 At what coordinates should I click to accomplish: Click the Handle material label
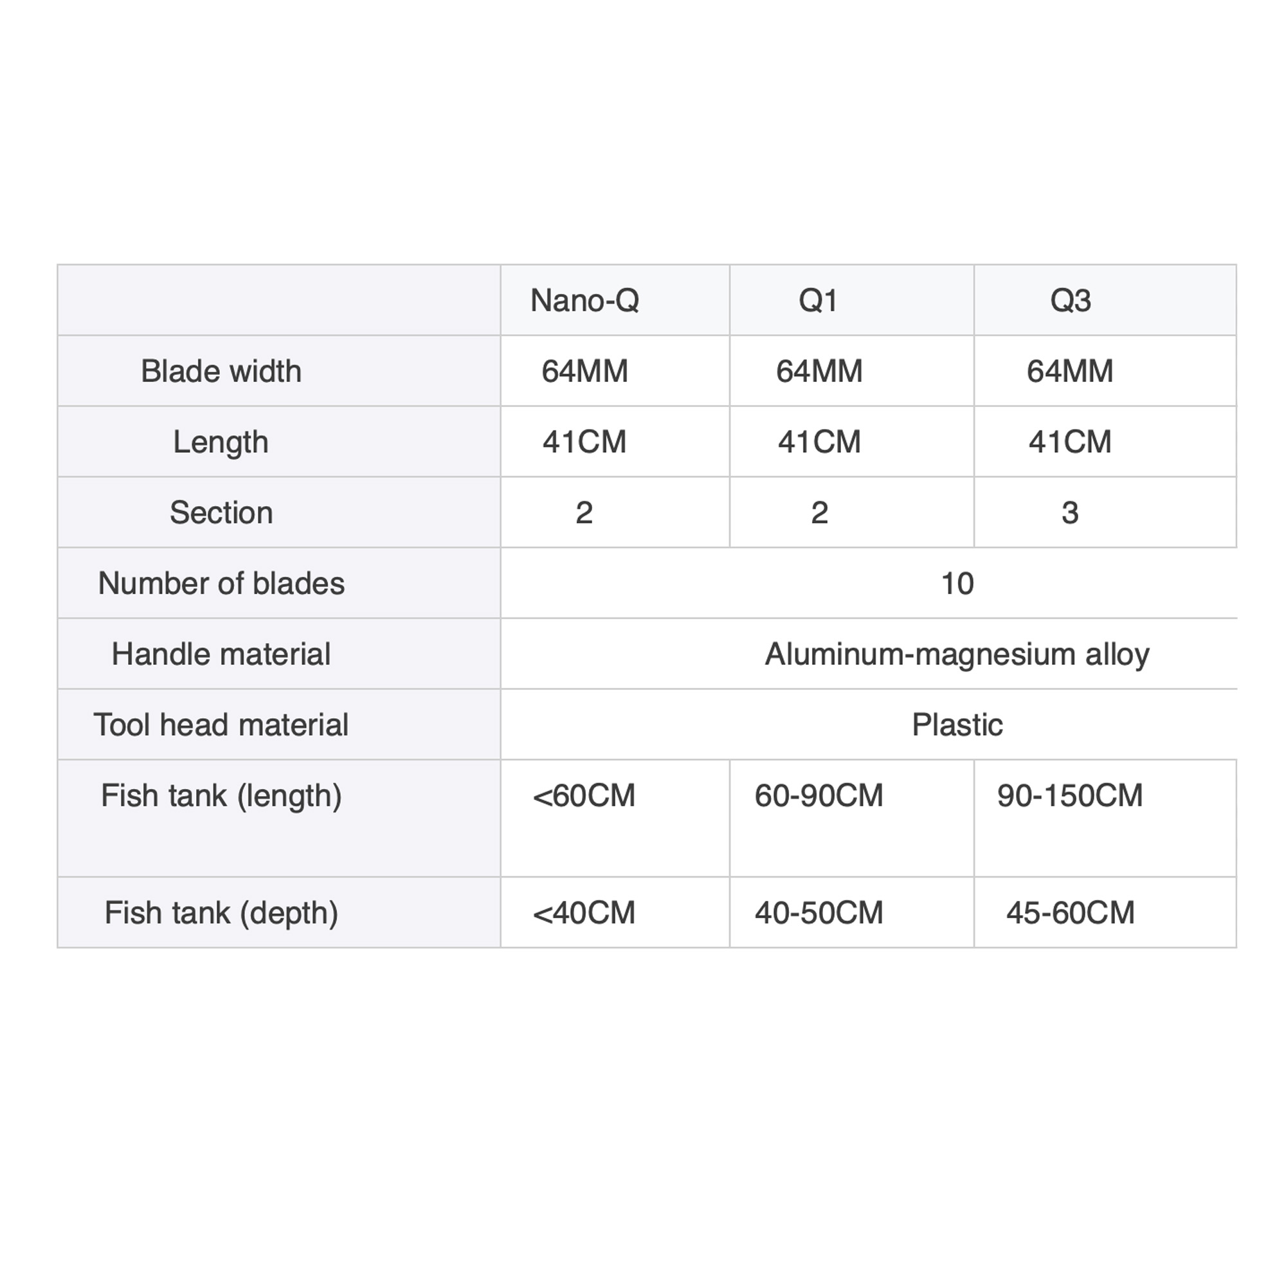tap(221, 654)
